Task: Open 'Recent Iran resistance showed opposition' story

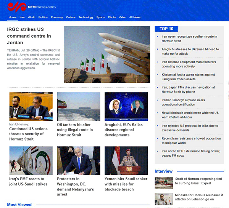Action: (191, 141)
